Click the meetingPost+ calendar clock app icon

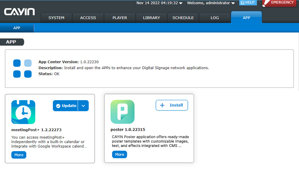23,112
